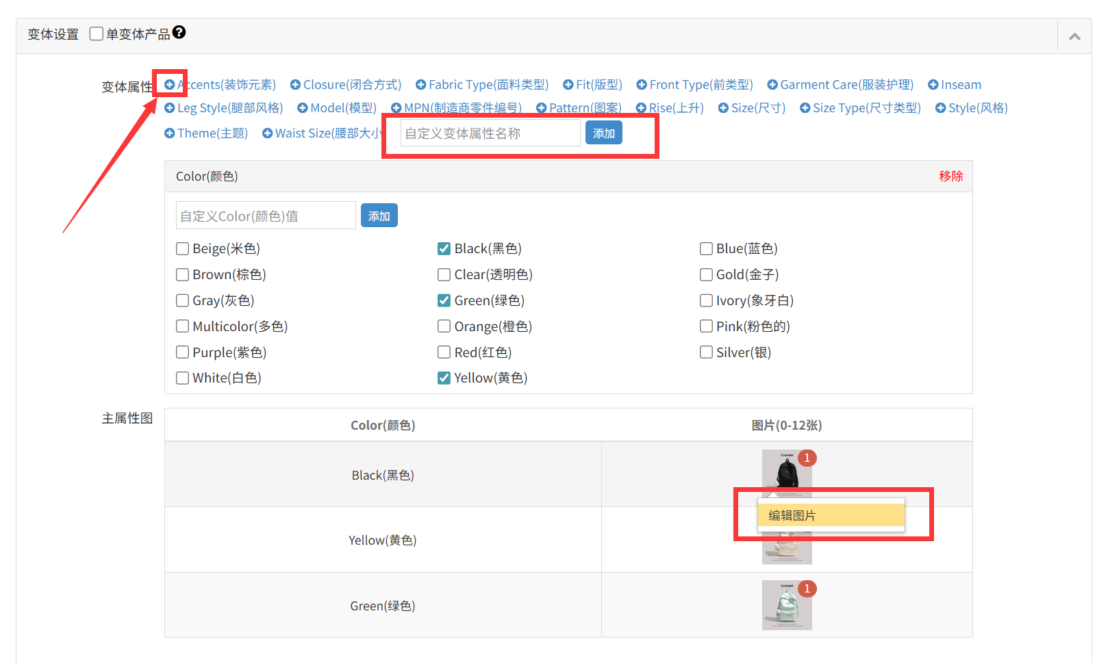1097x663 pixels.
Task: Click the help question mark icon
Action: 179,32
